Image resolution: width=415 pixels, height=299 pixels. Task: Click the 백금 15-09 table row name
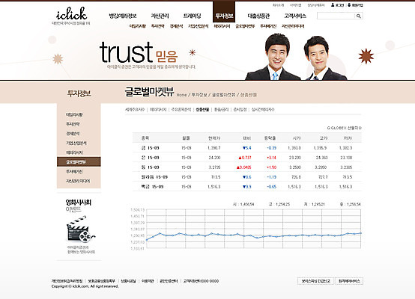(152, 187)
